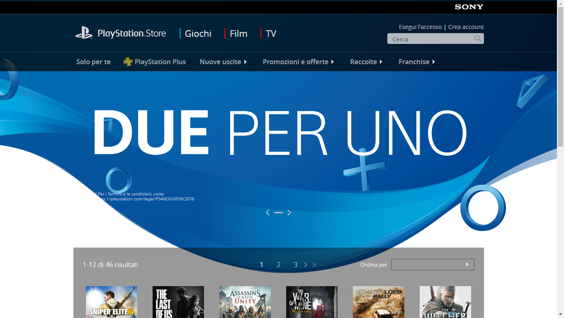The height and width of the screenshot is (318, 564).
Task: Jump to last results page arrow
Action: coord(314,265)
